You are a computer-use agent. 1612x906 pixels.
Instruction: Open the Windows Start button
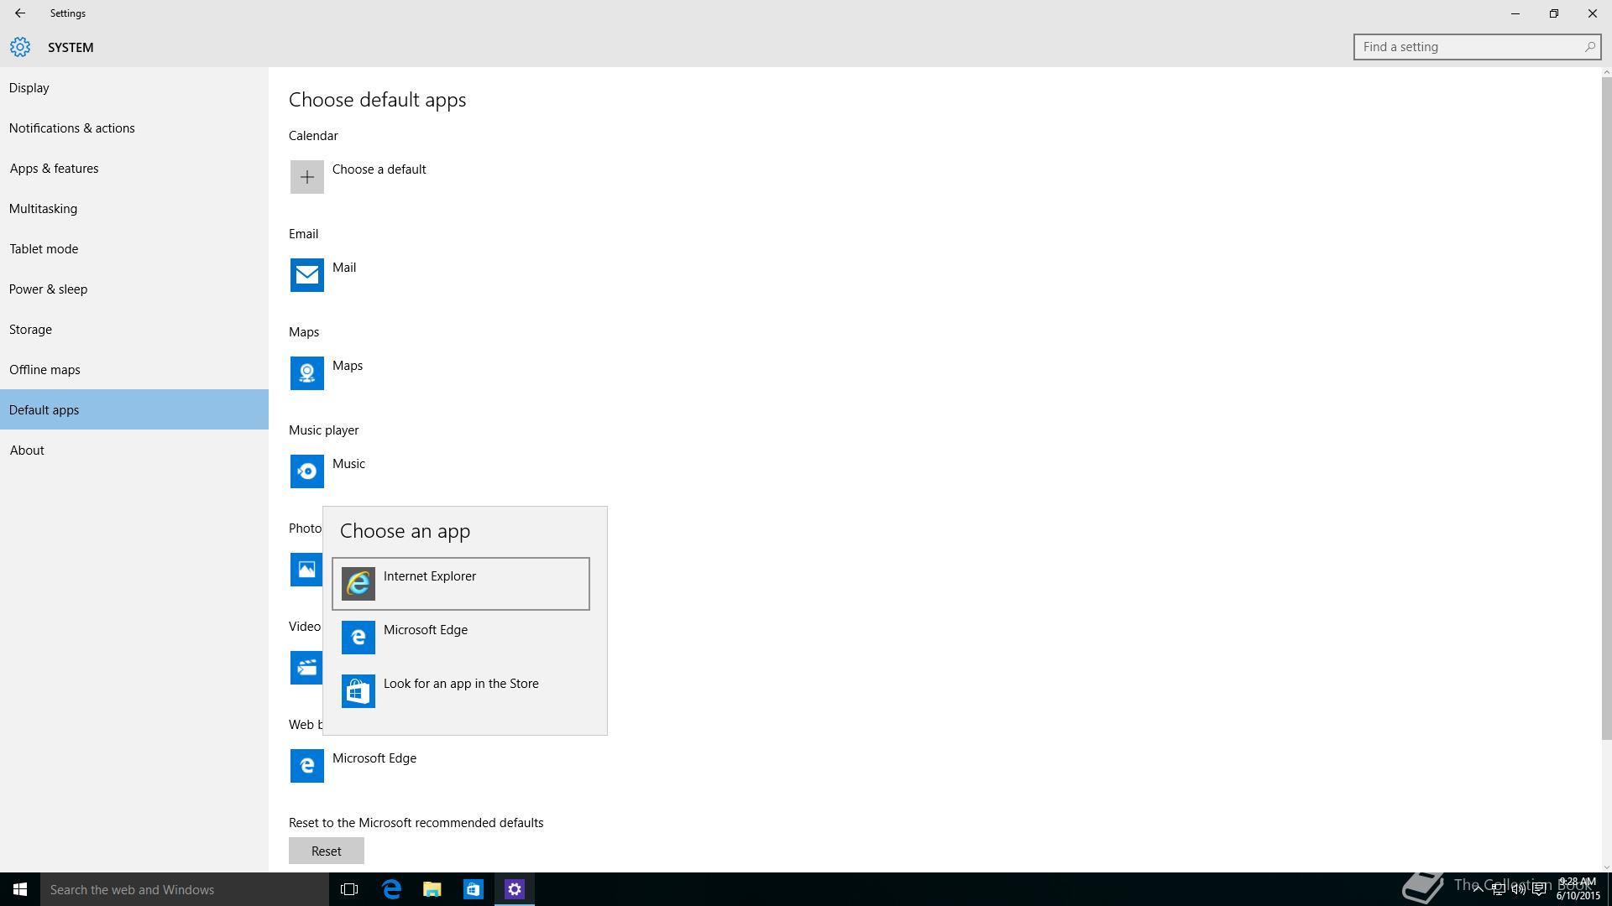coord(20,889)
